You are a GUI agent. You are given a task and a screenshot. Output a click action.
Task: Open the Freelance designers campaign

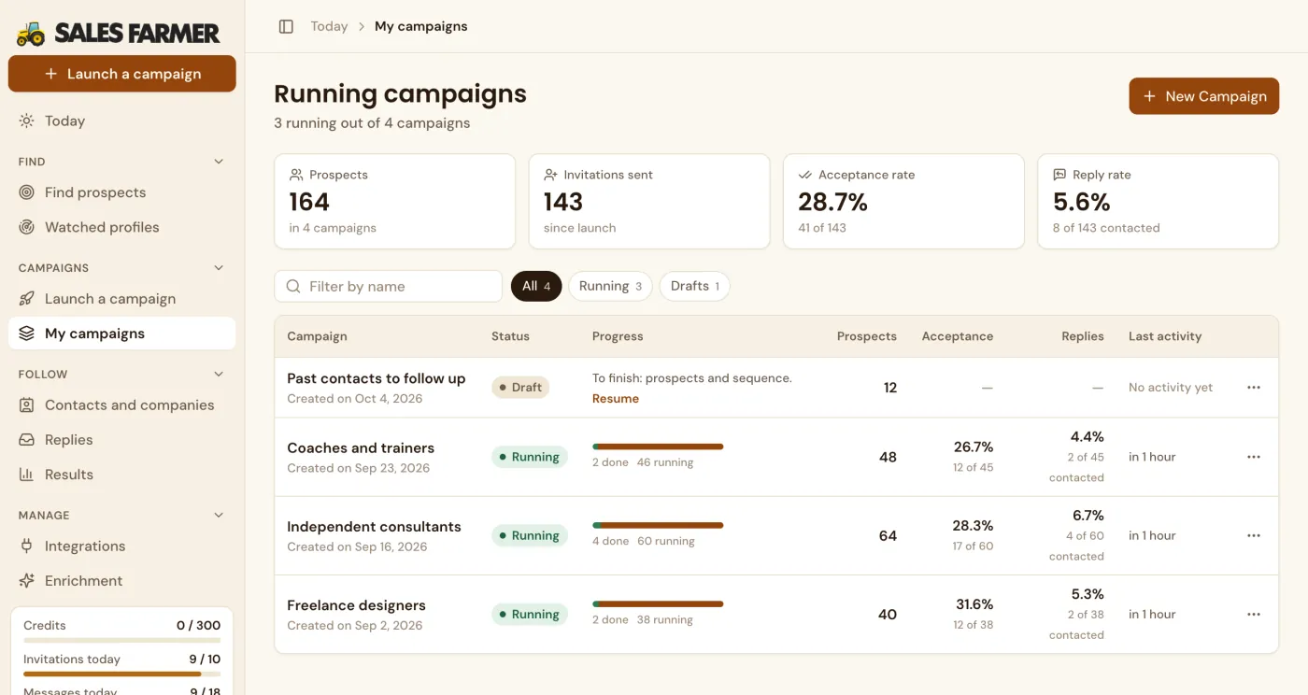click(x=356, y=605)
